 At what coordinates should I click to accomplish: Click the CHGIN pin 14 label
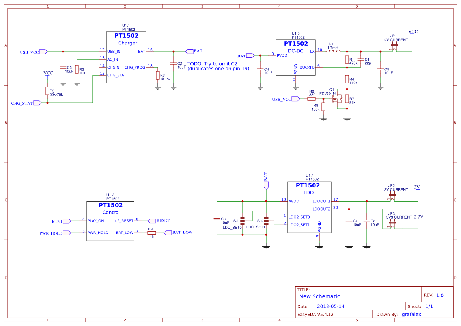[113, 67]
